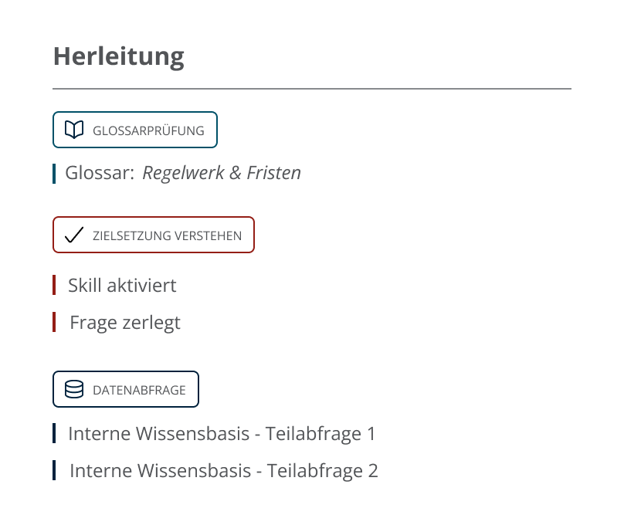Click the checkmark icon in Zielsetzung badge
The height and width of the screenshot is (525, 624).
coord(74,235)
